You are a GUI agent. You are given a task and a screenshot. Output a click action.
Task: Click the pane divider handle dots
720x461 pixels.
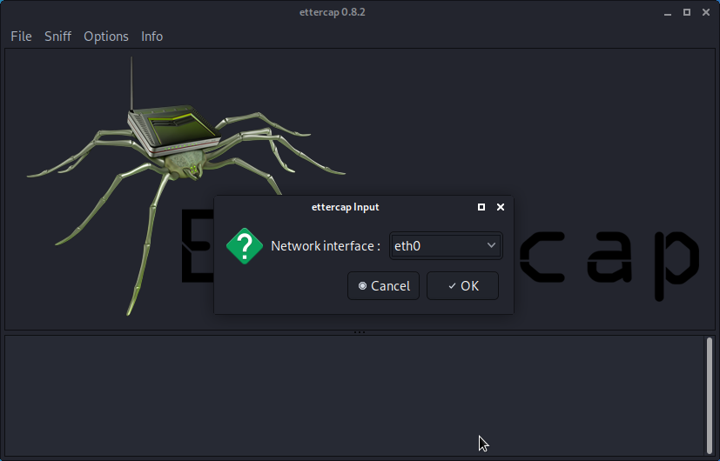tap(360, 332)
